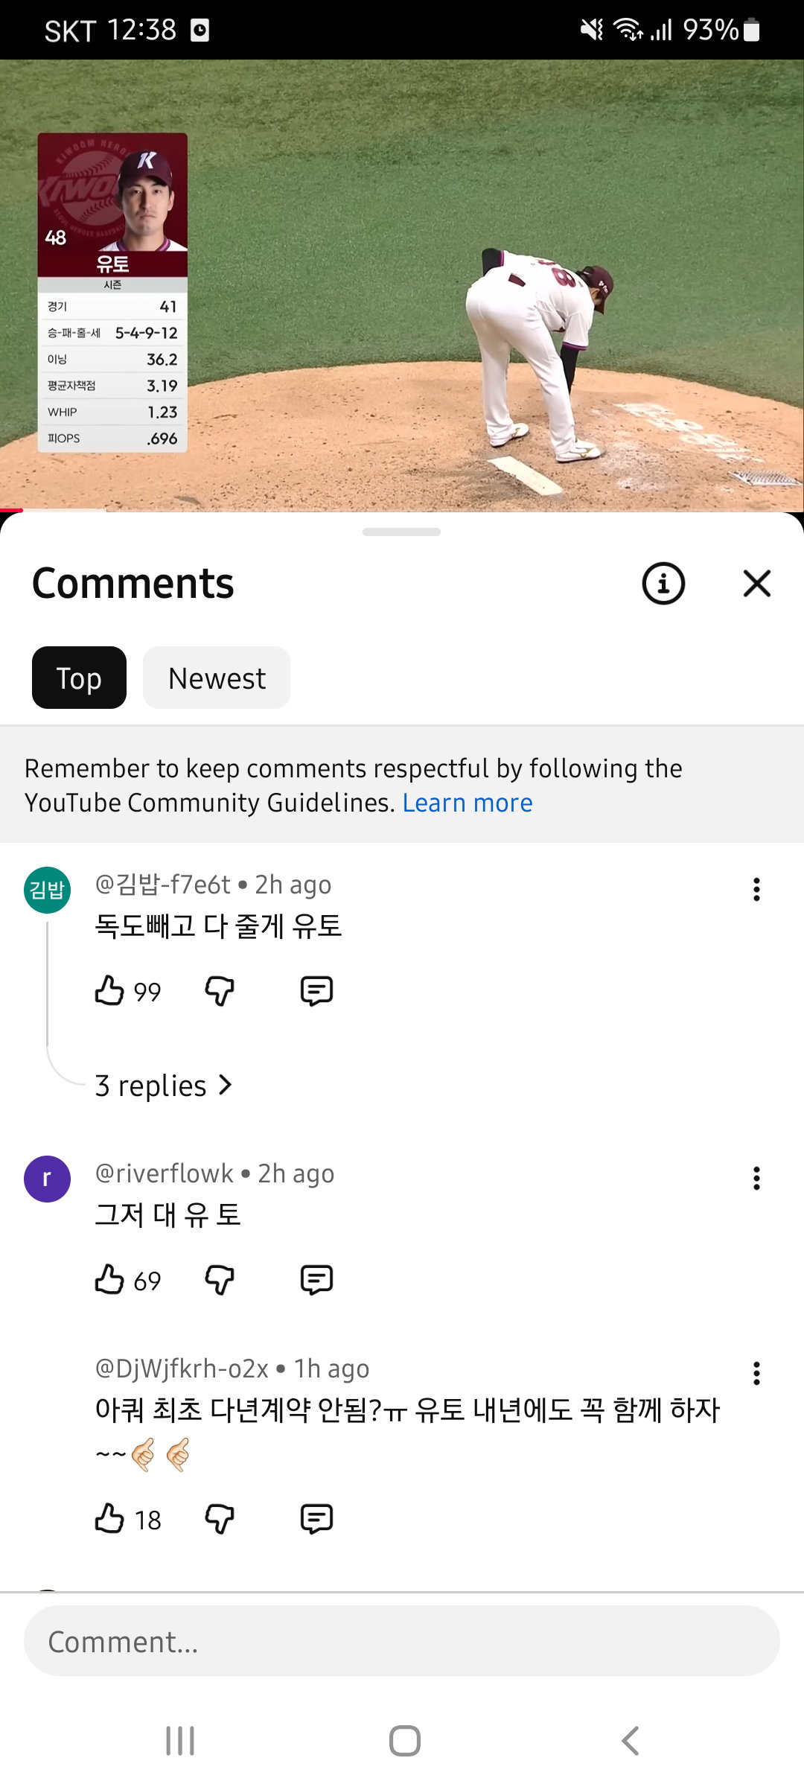This screenshot has height=1787, width=804.
Task: Like the @DjWjfkrh-o2x comment
Action: [x=109, y=1519]
